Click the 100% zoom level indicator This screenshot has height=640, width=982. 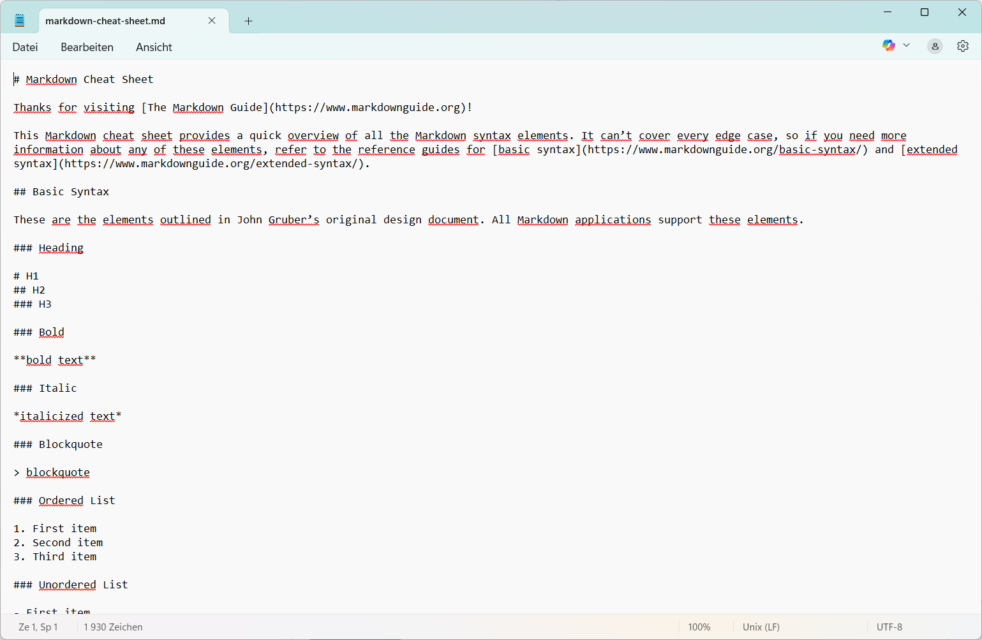[x=699, y=627]
